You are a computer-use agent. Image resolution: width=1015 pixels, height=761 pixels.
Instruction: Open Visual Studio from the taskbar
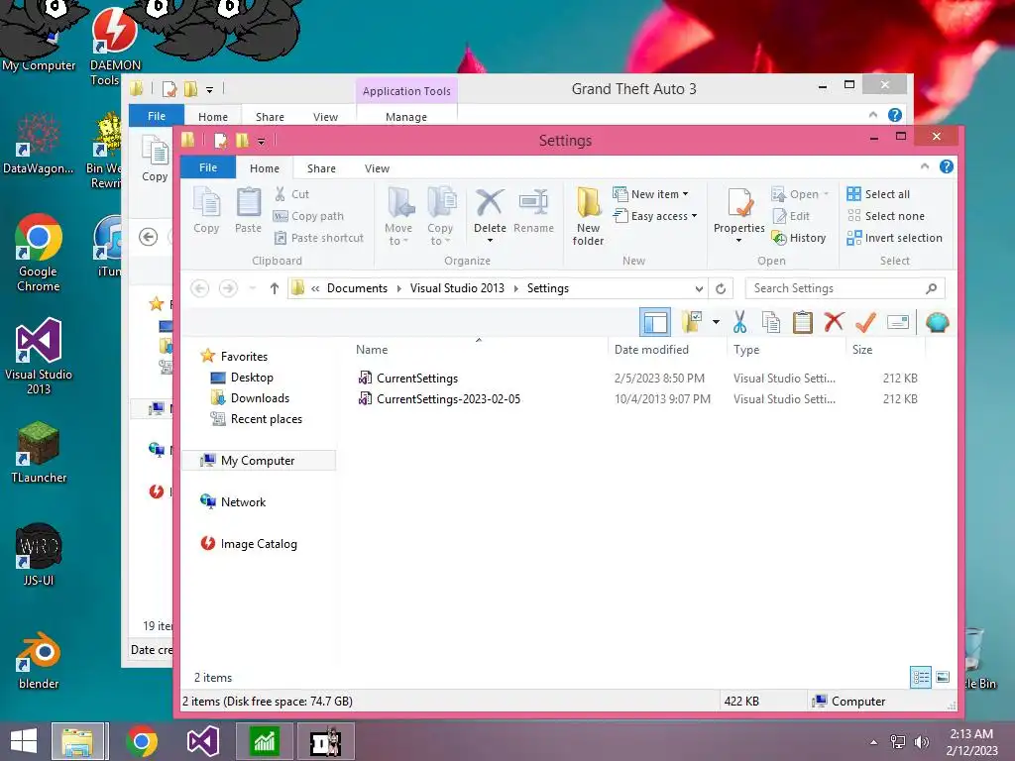202,741
